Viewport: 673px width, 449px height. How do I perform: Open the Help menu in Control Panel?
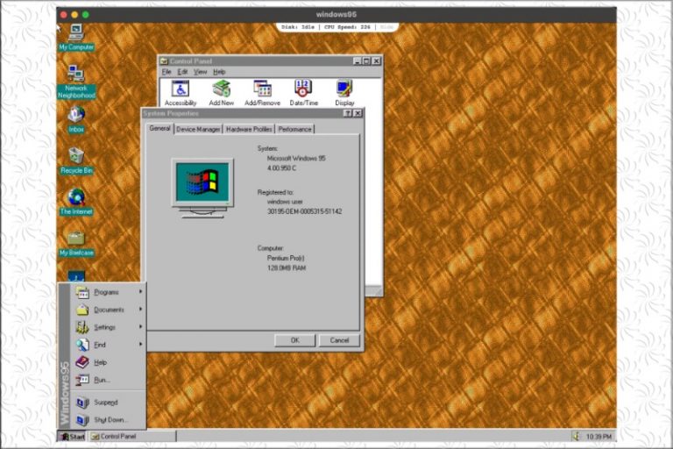coord(219,72)
